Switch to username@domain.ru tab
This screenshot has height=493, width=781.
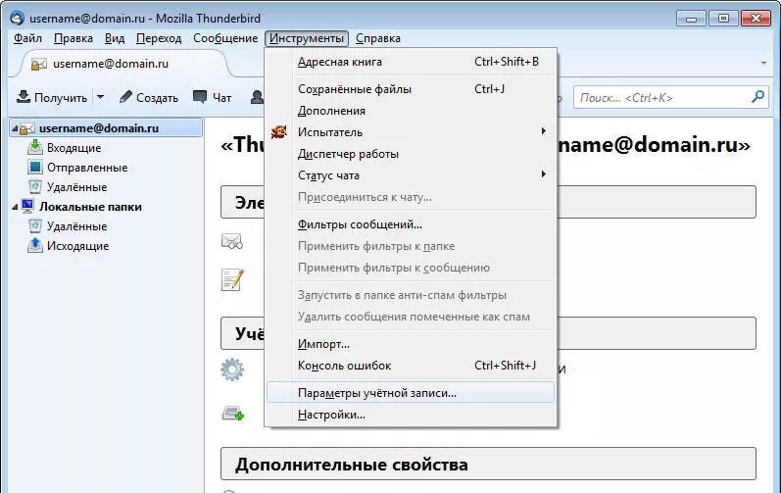click(123, 65)
